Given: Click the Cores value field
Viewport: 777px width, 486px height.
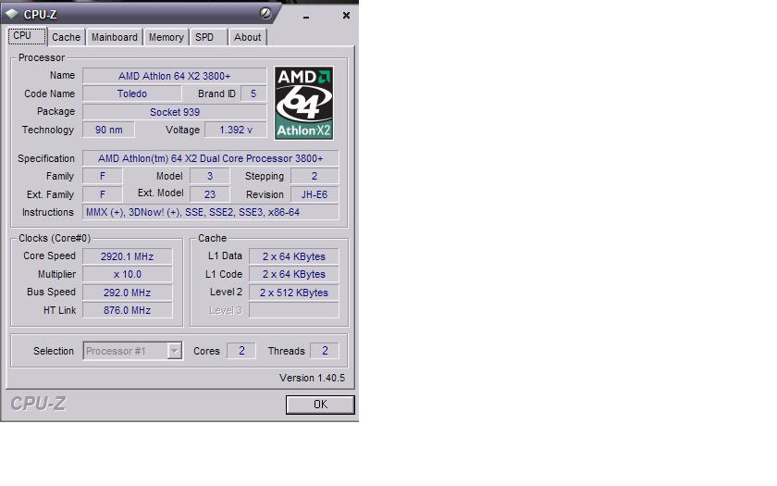Looking at the screenshot, I should coord(241,351).
